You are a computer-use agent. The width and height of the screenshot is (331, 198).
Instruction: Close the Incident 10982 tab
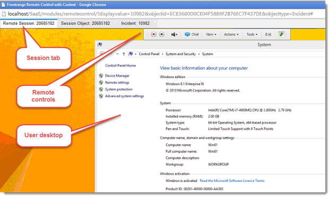155,22
